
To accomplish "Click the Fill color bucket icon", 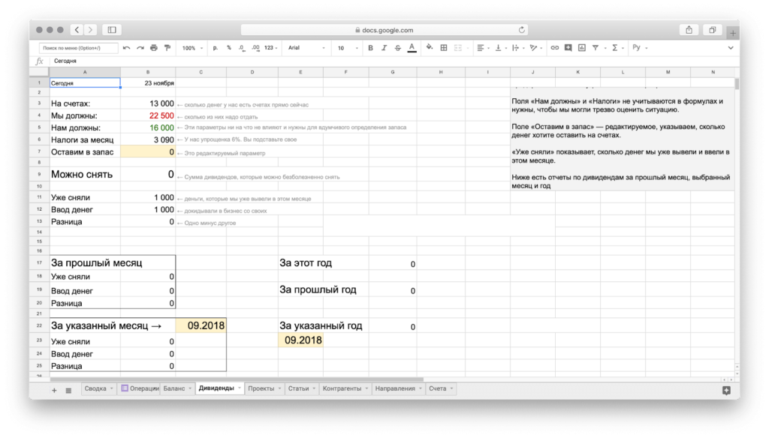I will [430, 47].
